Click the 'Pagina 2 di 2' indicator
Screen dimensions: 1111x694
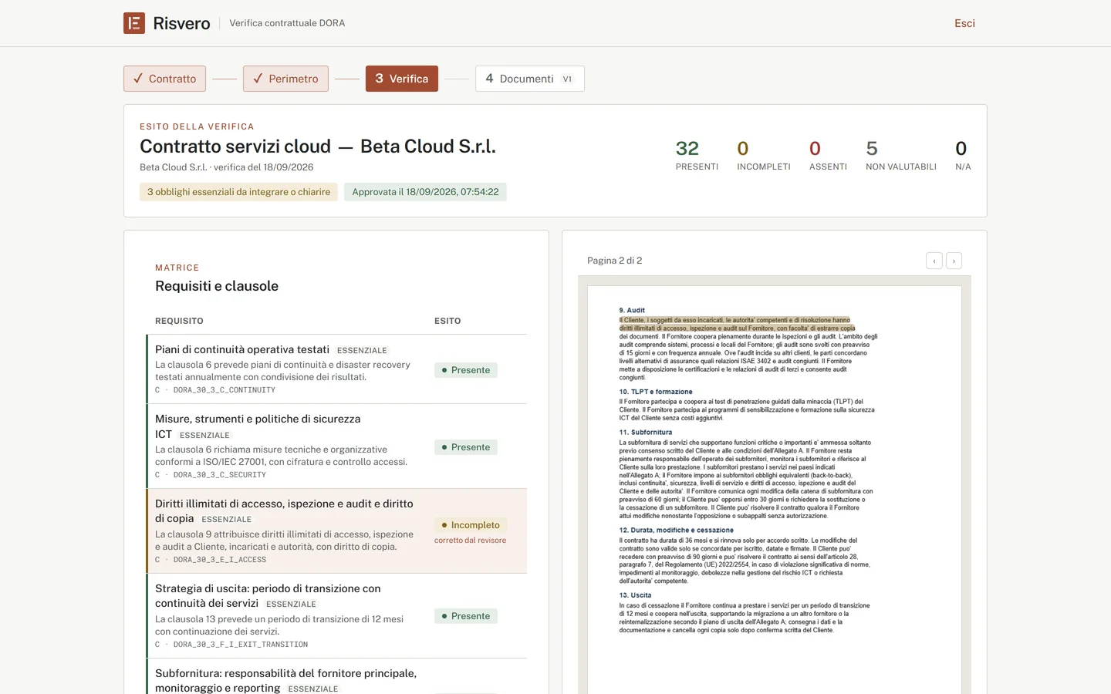615,261
